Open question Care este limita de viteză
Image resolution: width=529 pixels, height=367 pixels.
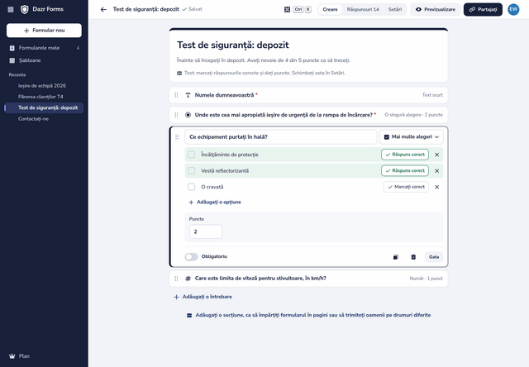pos(308,279)
